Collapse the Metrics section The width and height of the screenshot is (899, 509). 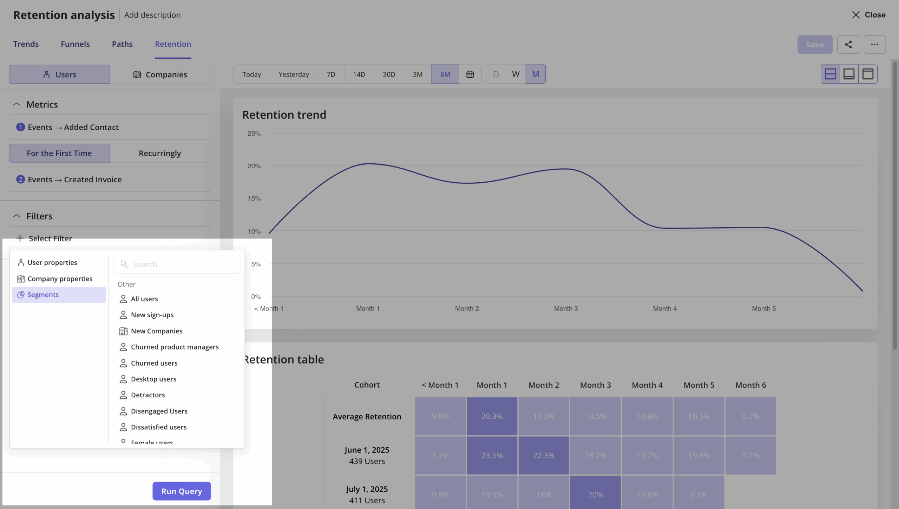[x=17, y=104]
